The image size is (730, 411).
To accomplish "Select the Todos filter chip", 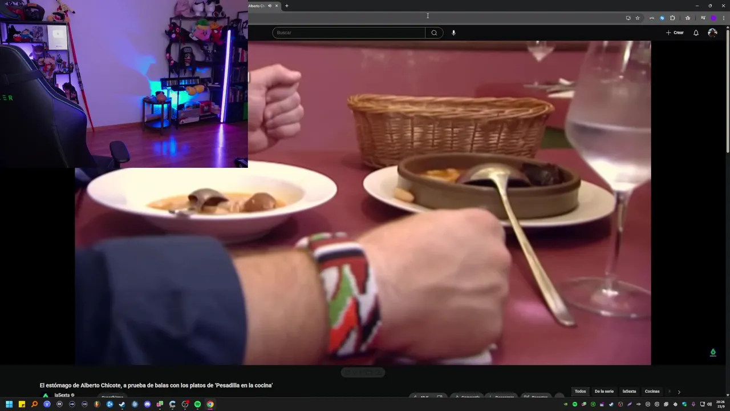I will click(580, 392).
